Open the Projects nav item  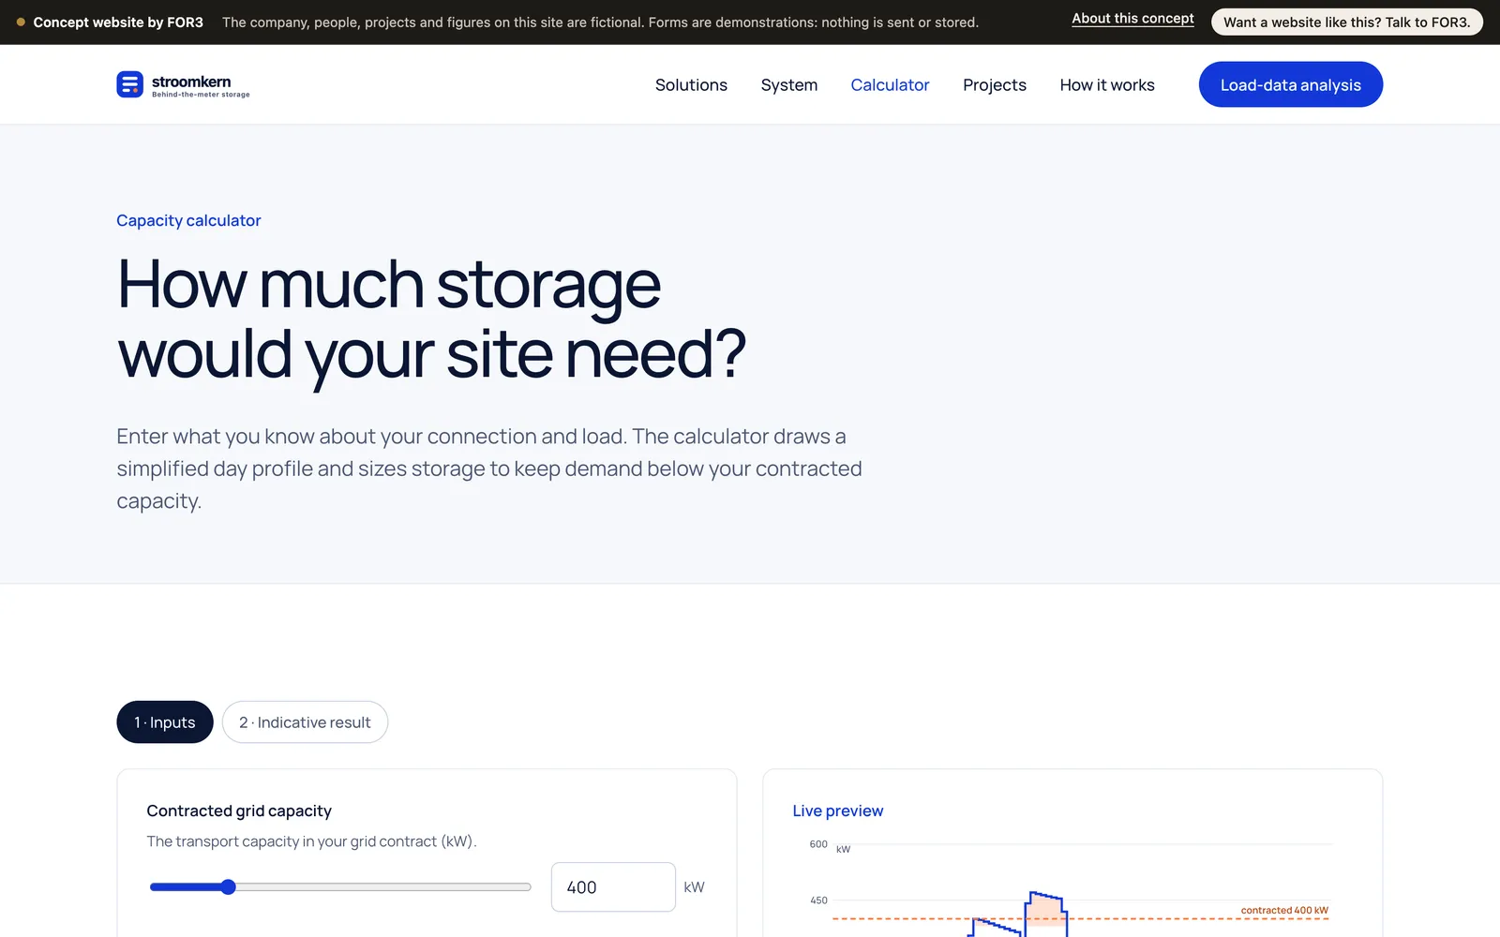[995, 85]
